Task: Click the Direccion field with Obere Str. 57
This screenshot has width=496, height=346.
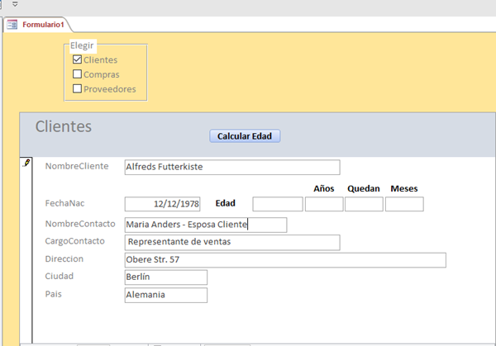Action: coord(284,260)
